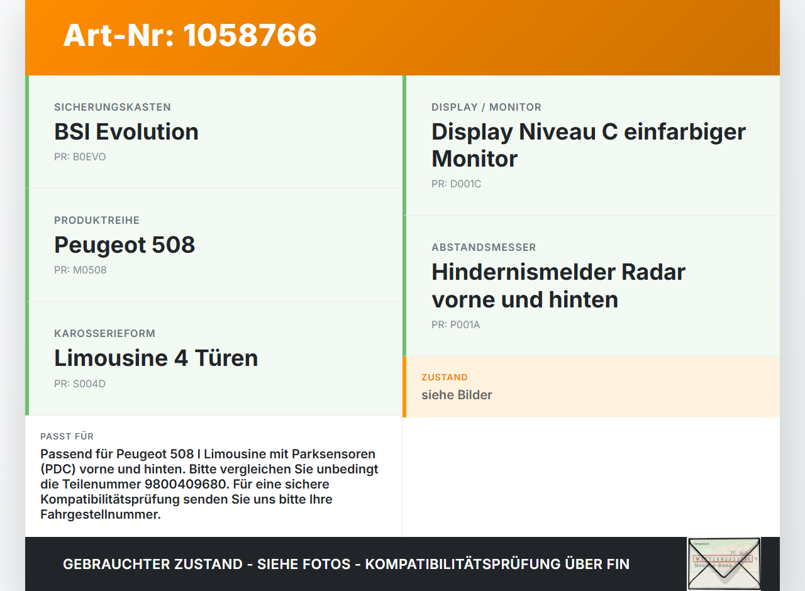Click the PR: D001C code
Screen dimensions: 805x591
click(457, 184)
